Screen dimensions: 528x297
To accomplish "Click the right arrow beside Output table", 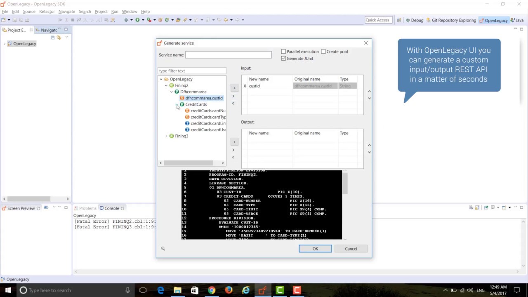I will click(233, 150).
